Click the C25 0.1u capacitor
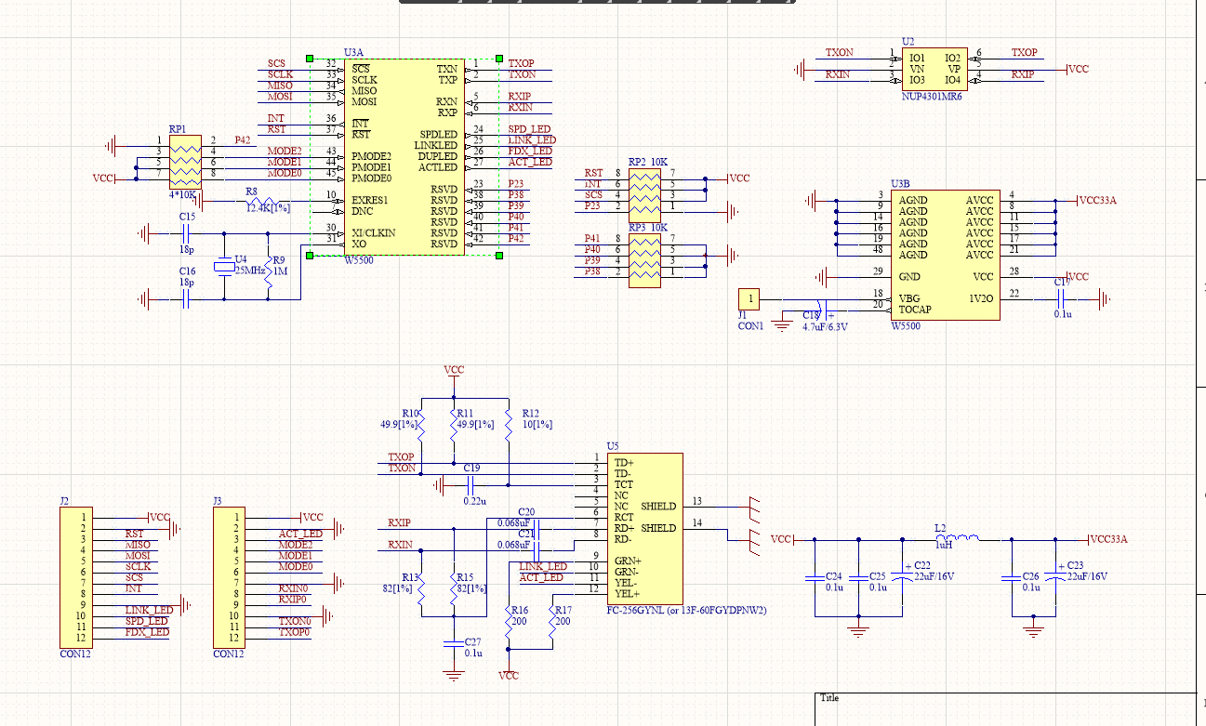The image size is (1206, 726). [x=858, y=576]
